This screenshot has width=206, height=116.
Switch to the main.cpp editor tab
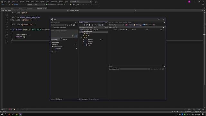tap(40, 8)
